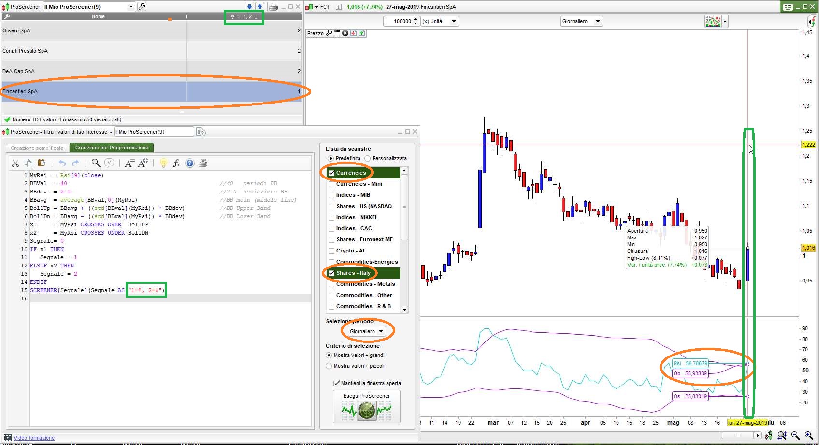The image size is (819, 445).
Task: Redo the last undone code edit
Action: 75,163
